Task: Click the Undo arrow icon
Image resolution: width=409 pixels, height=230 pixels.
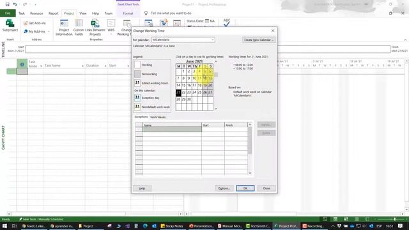Action: pos(15,4)
